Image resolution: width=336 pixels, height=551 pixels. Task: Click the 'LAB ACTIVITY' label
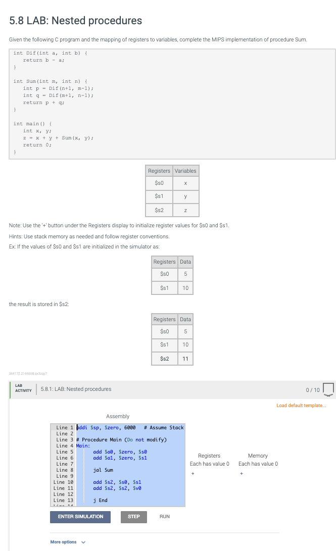pyautogui.click(x=23, y=388)
